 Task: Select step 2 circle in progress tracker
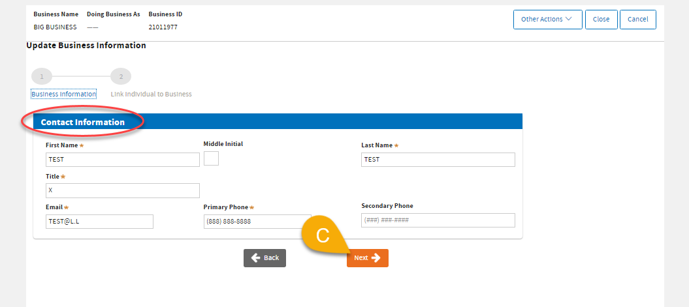(121, 76)
